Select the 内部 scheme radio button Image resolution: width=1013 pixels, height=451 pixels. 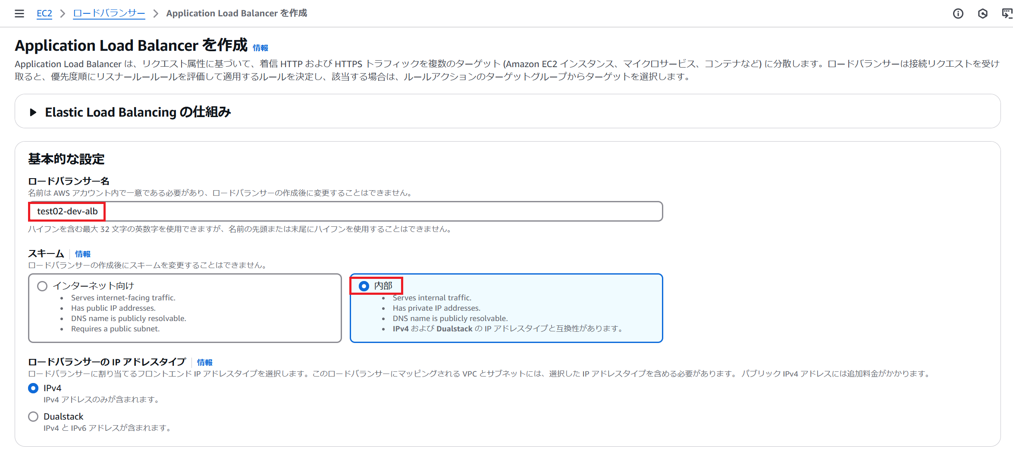[364, 285]
